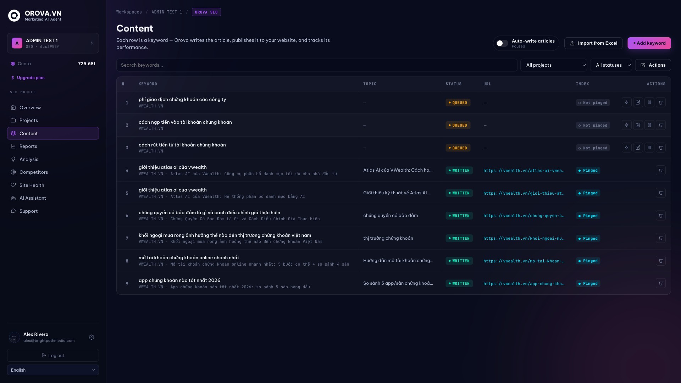Click the lightning write-now icon for row 1

627,102
